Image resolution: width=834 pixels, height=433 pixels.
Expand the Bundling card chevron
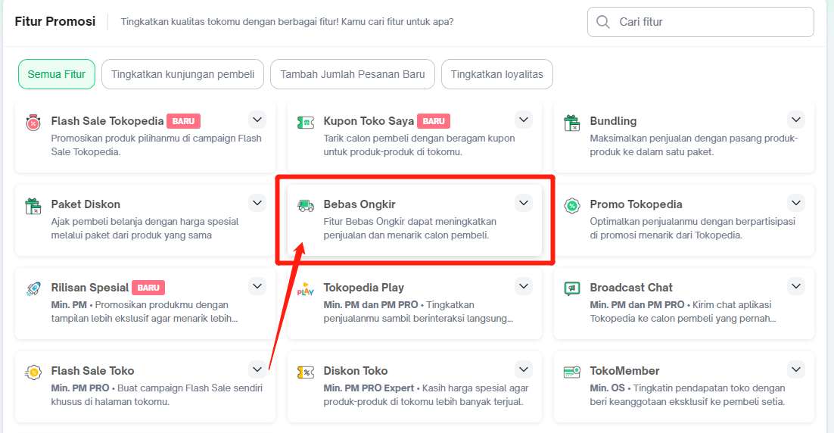tap(795, 120)
